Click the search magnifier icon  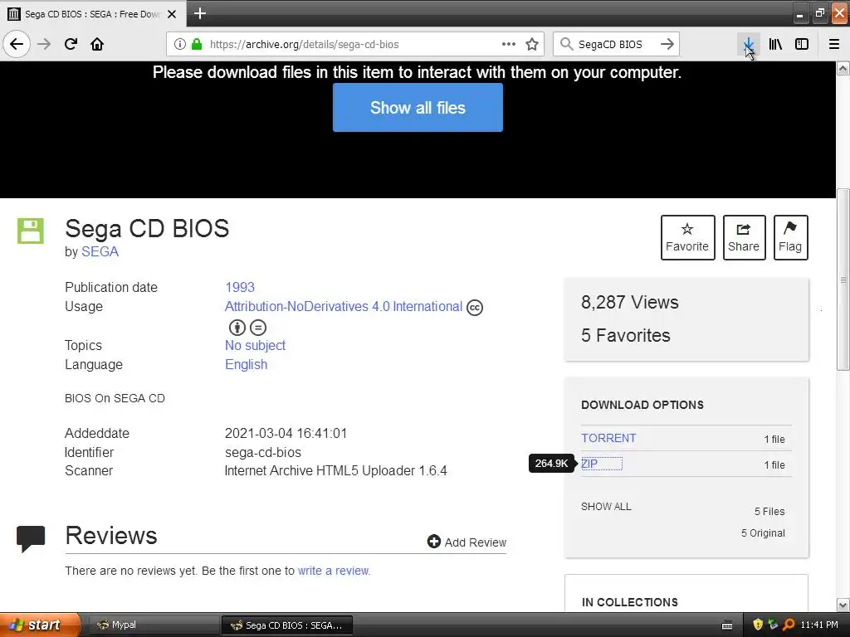click(566, 45)
